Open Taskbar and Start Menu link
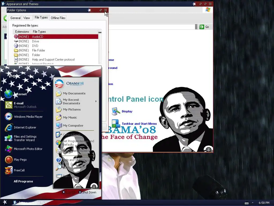The height and width of the screenshot is (206, 274). (x=139, y=123)
